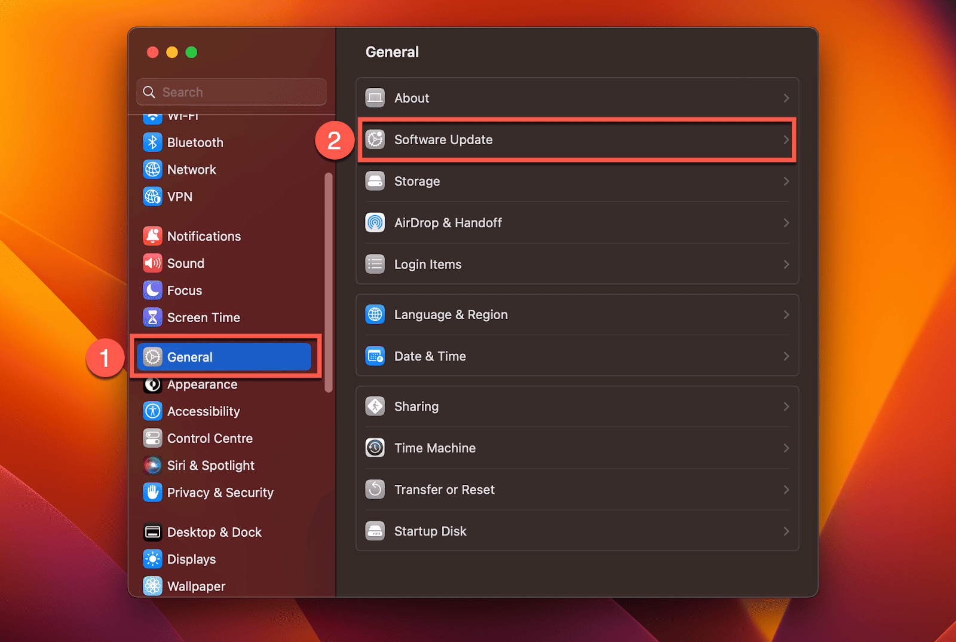Expand Storage using its chevron arrow
956x642 pixels.
tap(786, 181)
